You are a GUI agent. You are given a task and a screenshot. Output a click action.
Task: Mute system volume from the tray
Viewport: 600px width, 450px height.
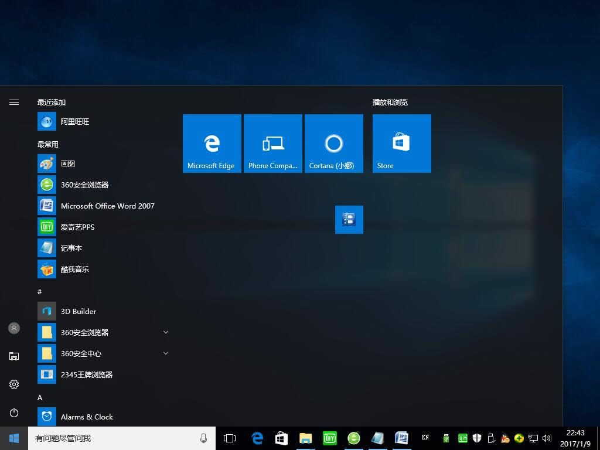(x=547, y=438)
